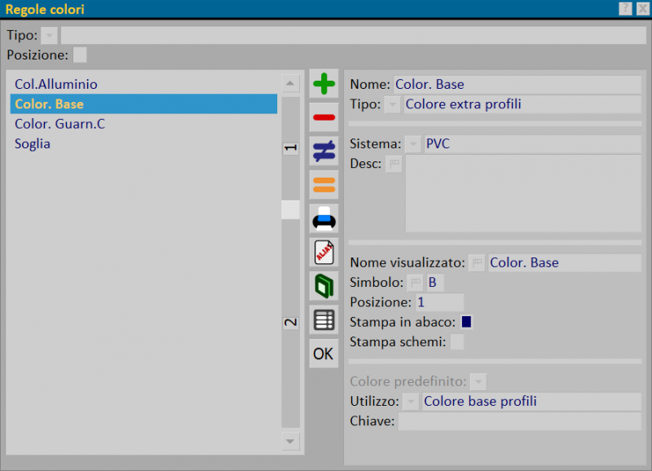
Task: Confirm with the OK button
Action: [324, 354]
